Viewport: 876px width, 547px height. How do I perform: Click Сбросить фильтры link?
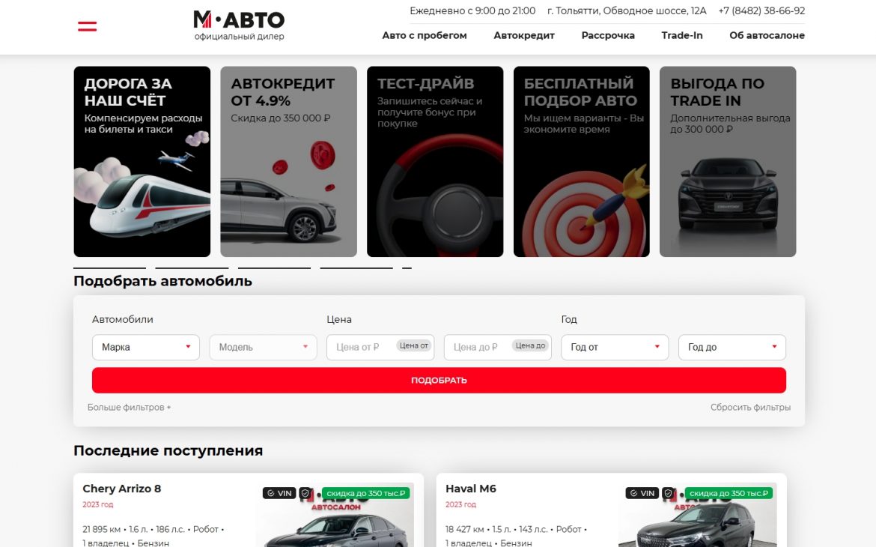(750, 407)
